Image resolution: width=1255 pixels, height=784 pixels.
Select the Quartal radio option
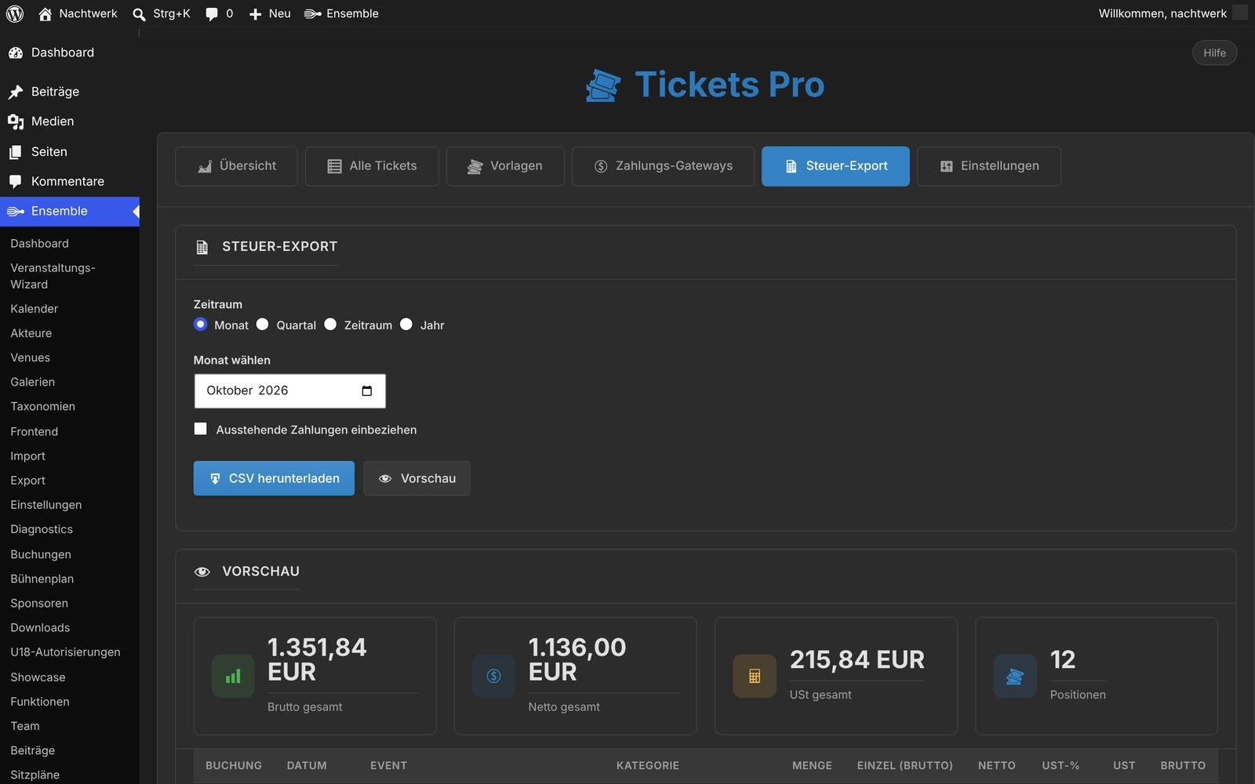[263, 324]
